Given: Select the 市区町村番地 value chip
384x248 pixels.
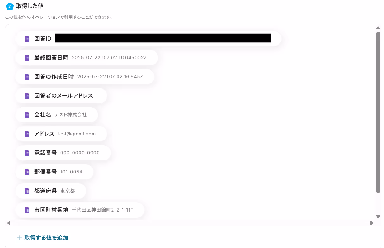Looking at the screenshot, I should coord(80,210).
